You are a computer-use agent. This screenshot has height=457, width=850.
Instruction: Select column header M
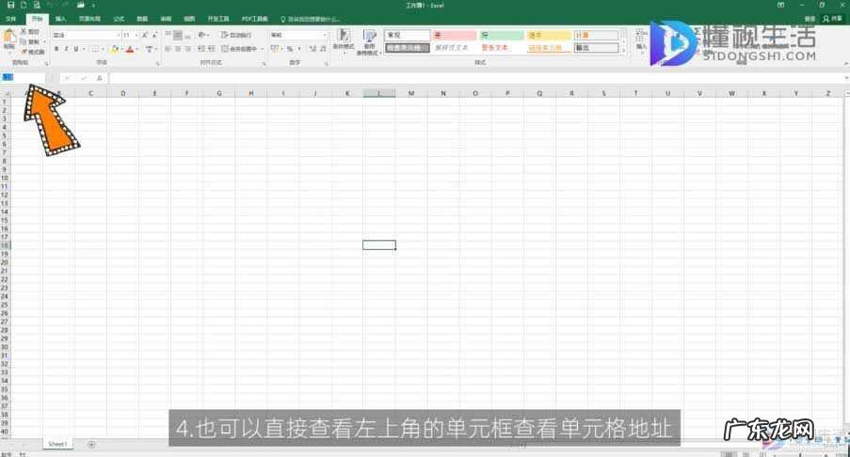point(411,94)
